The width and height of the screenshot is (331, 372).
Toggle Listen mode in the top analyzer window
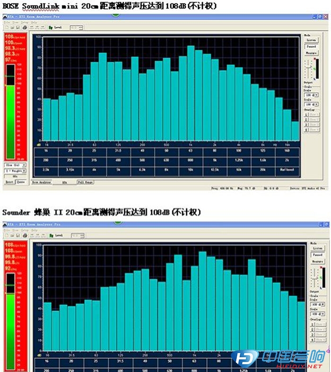pos(311,41)
